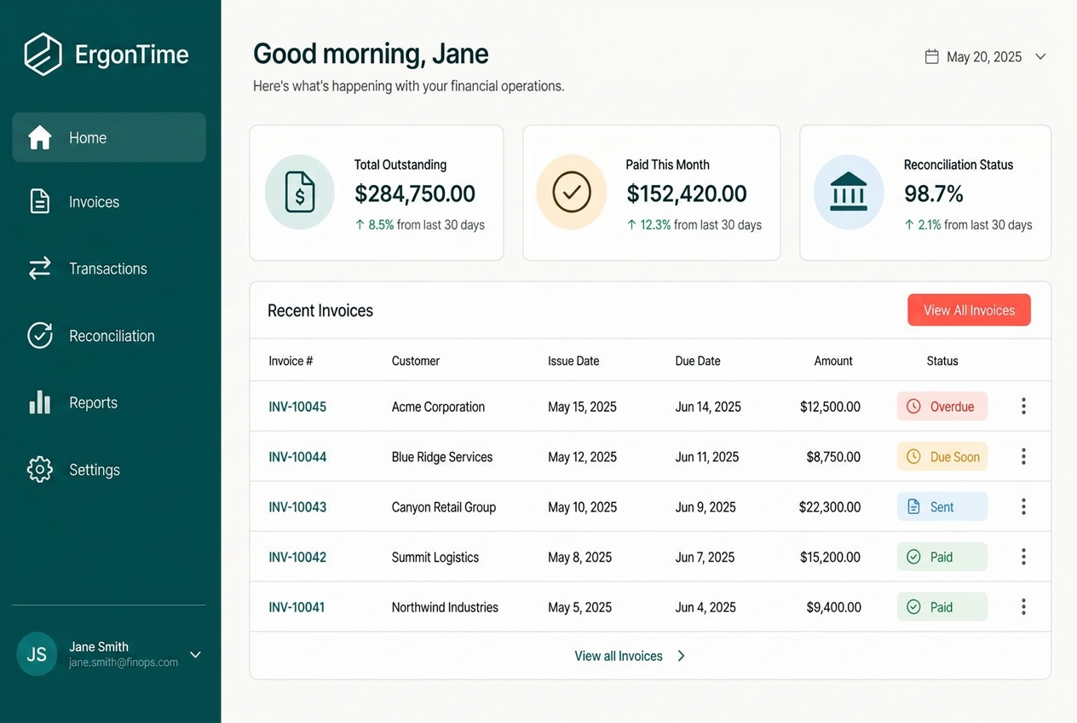Click the Invoices document icon in sidebar
Viewport: 1077px width, 723px height.
click(x=40, y=201)
